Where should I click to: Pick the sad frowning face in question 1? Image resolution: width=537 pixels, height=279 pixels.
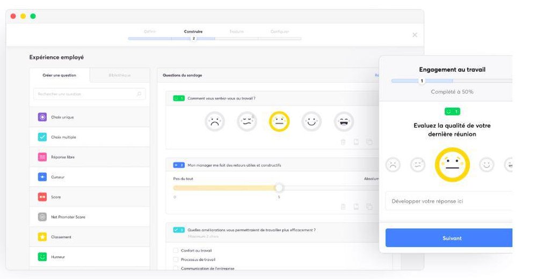point(215,122)
